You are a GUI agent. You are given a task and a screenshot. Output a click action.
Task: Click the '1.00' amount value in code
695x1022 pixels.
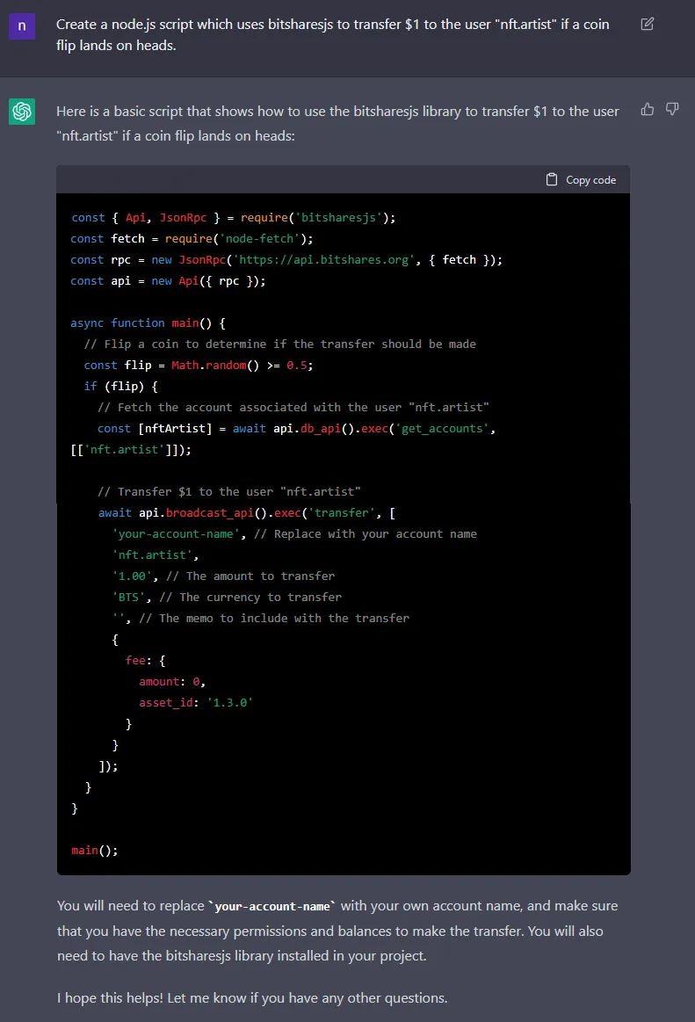tap(133, 576)
